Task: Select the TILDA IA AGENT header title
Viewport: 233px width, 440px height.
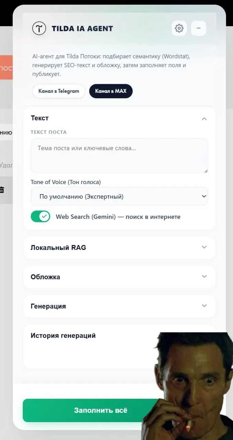Action: [x=82, y=29]
